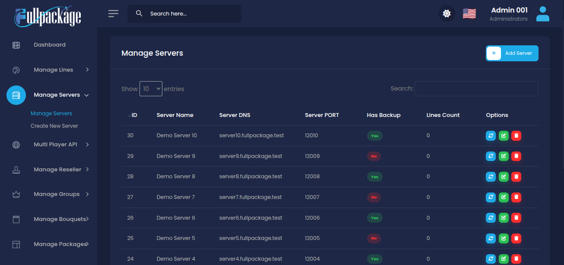This screenshot has width=564, height=265.
Task: Refresh Demo Server 9 using its blue icon
Action: (491, 156)
